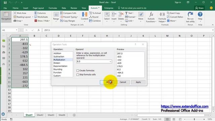Open Kutools Help

200,17
